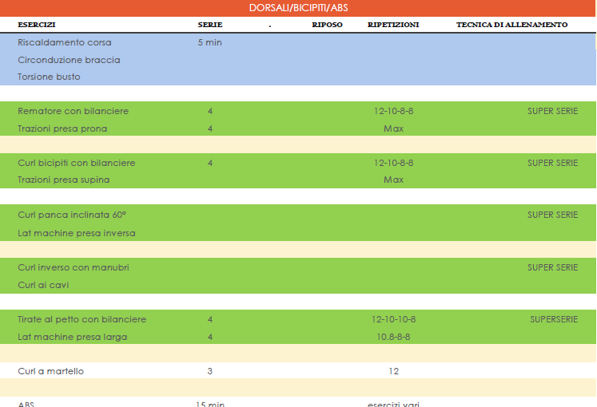Select the 5 min warm-up duration cell
Viewport: 597px width, 407px height.
209,42
